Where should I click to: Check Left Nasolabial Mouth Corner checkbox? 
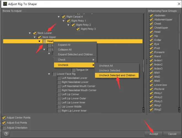(x=59, y=86)
